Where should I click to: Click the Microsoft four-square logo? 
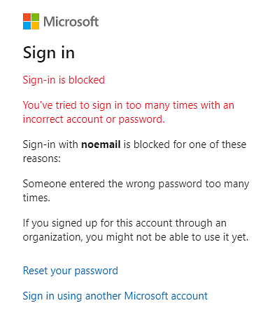pos(31,22)
